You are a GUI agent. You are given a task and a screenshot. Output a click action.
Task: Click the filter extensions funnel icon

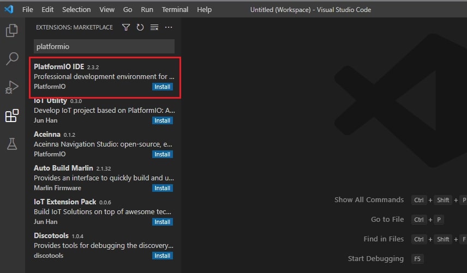(x=126, y=27)
